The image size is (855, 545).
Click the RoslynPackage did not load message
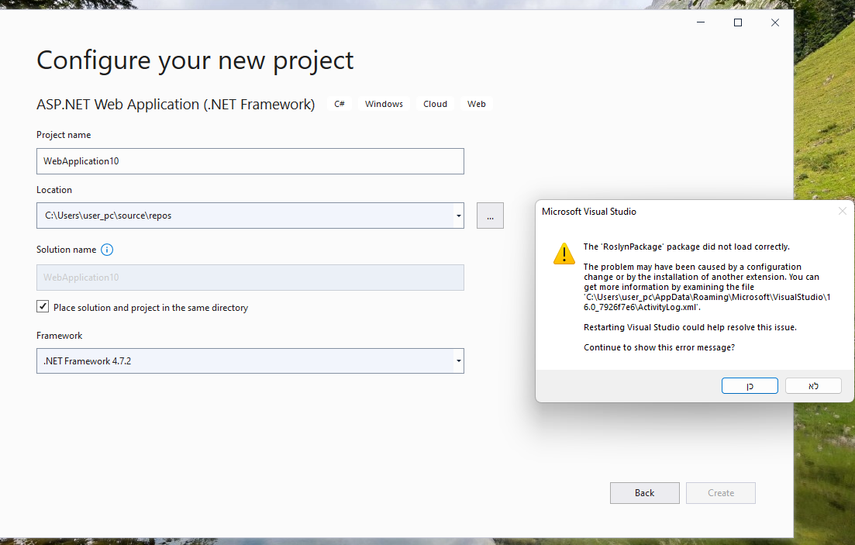tap(687, 247)
